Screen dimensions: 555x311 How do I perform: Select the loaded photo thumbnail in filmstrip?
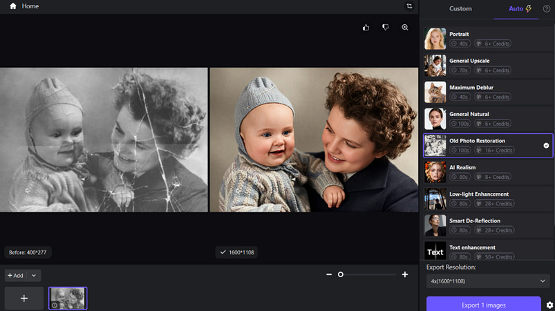coord(68,299)
